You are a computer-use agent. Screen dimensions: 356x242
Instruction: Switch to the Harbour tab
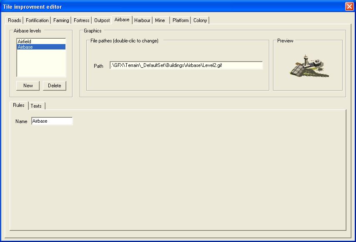(142, 20)
